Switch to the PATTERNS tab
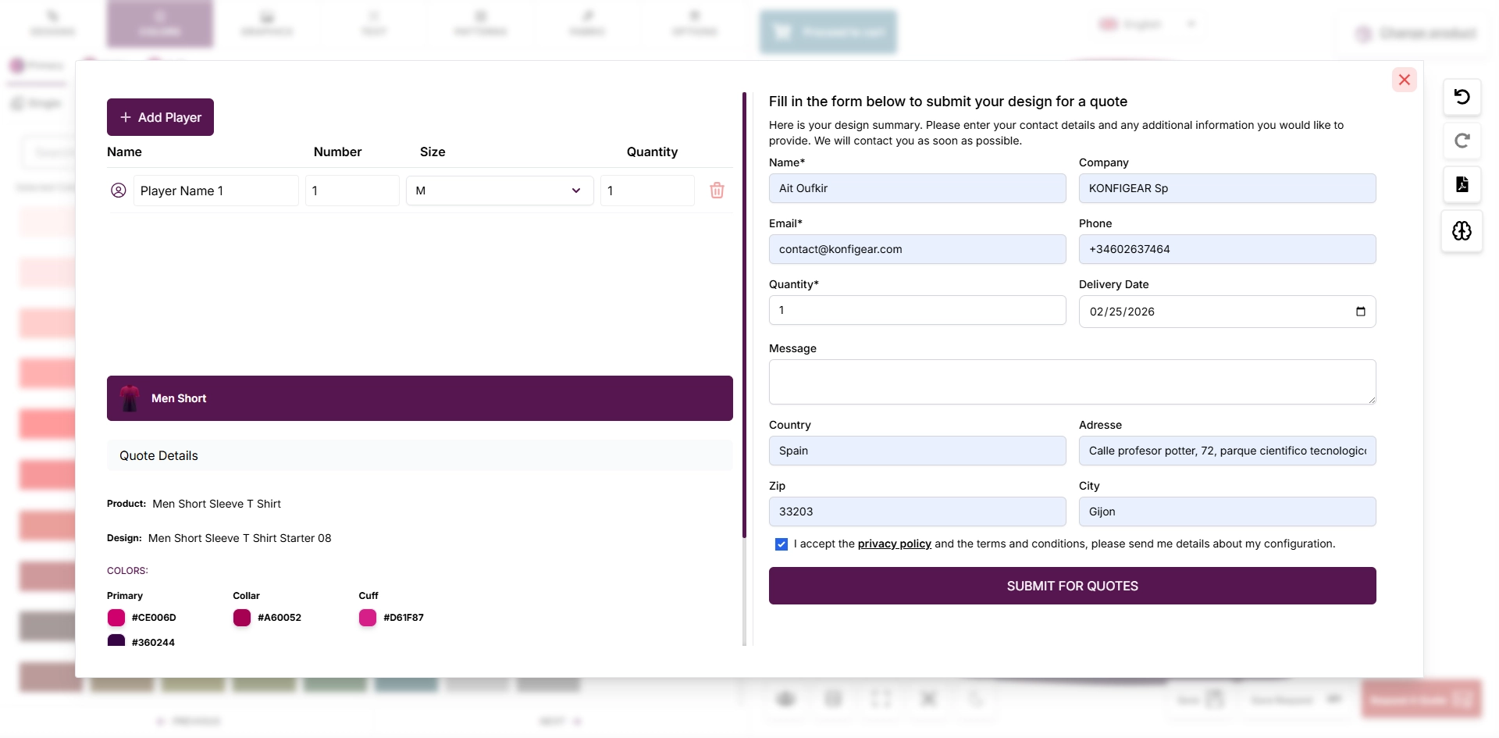Viewport: 1499px width, 738px height. pyautogui.click(x=479, y=23)
